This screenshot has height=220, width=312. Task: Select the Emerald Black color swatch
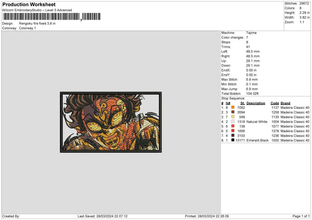[x=233, y=140]
